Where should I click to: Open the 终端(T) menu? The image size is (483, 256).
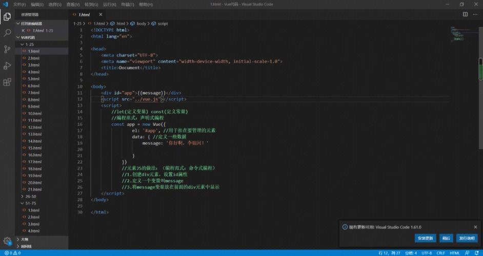pyautogui.click(x=127, y=4)
